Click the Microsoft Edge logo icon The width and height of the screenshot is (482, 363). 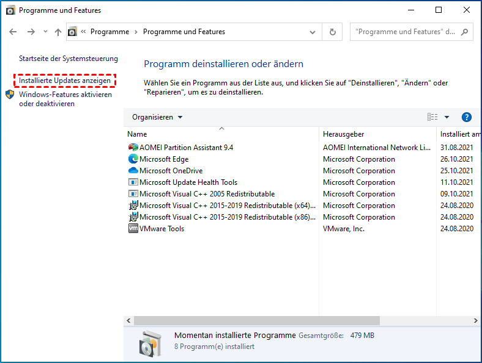coord(133,159)
